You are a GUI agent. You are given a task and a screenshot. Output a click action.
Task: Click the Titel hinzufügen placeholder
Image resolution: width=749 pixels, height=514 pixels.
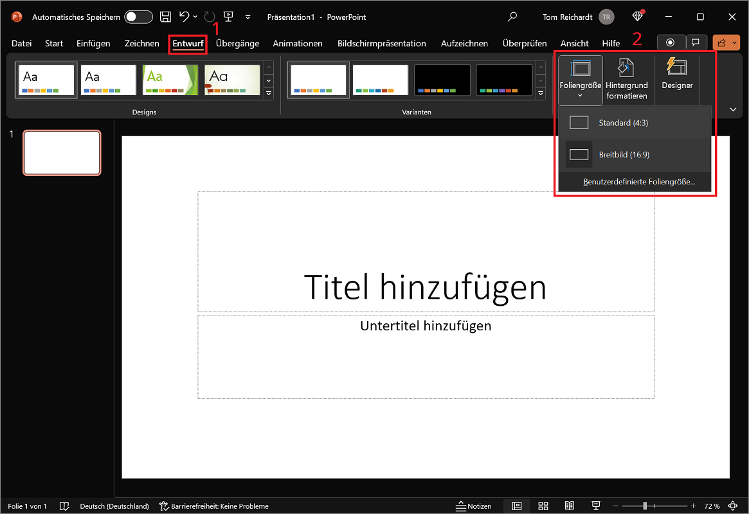pos(426,252)
